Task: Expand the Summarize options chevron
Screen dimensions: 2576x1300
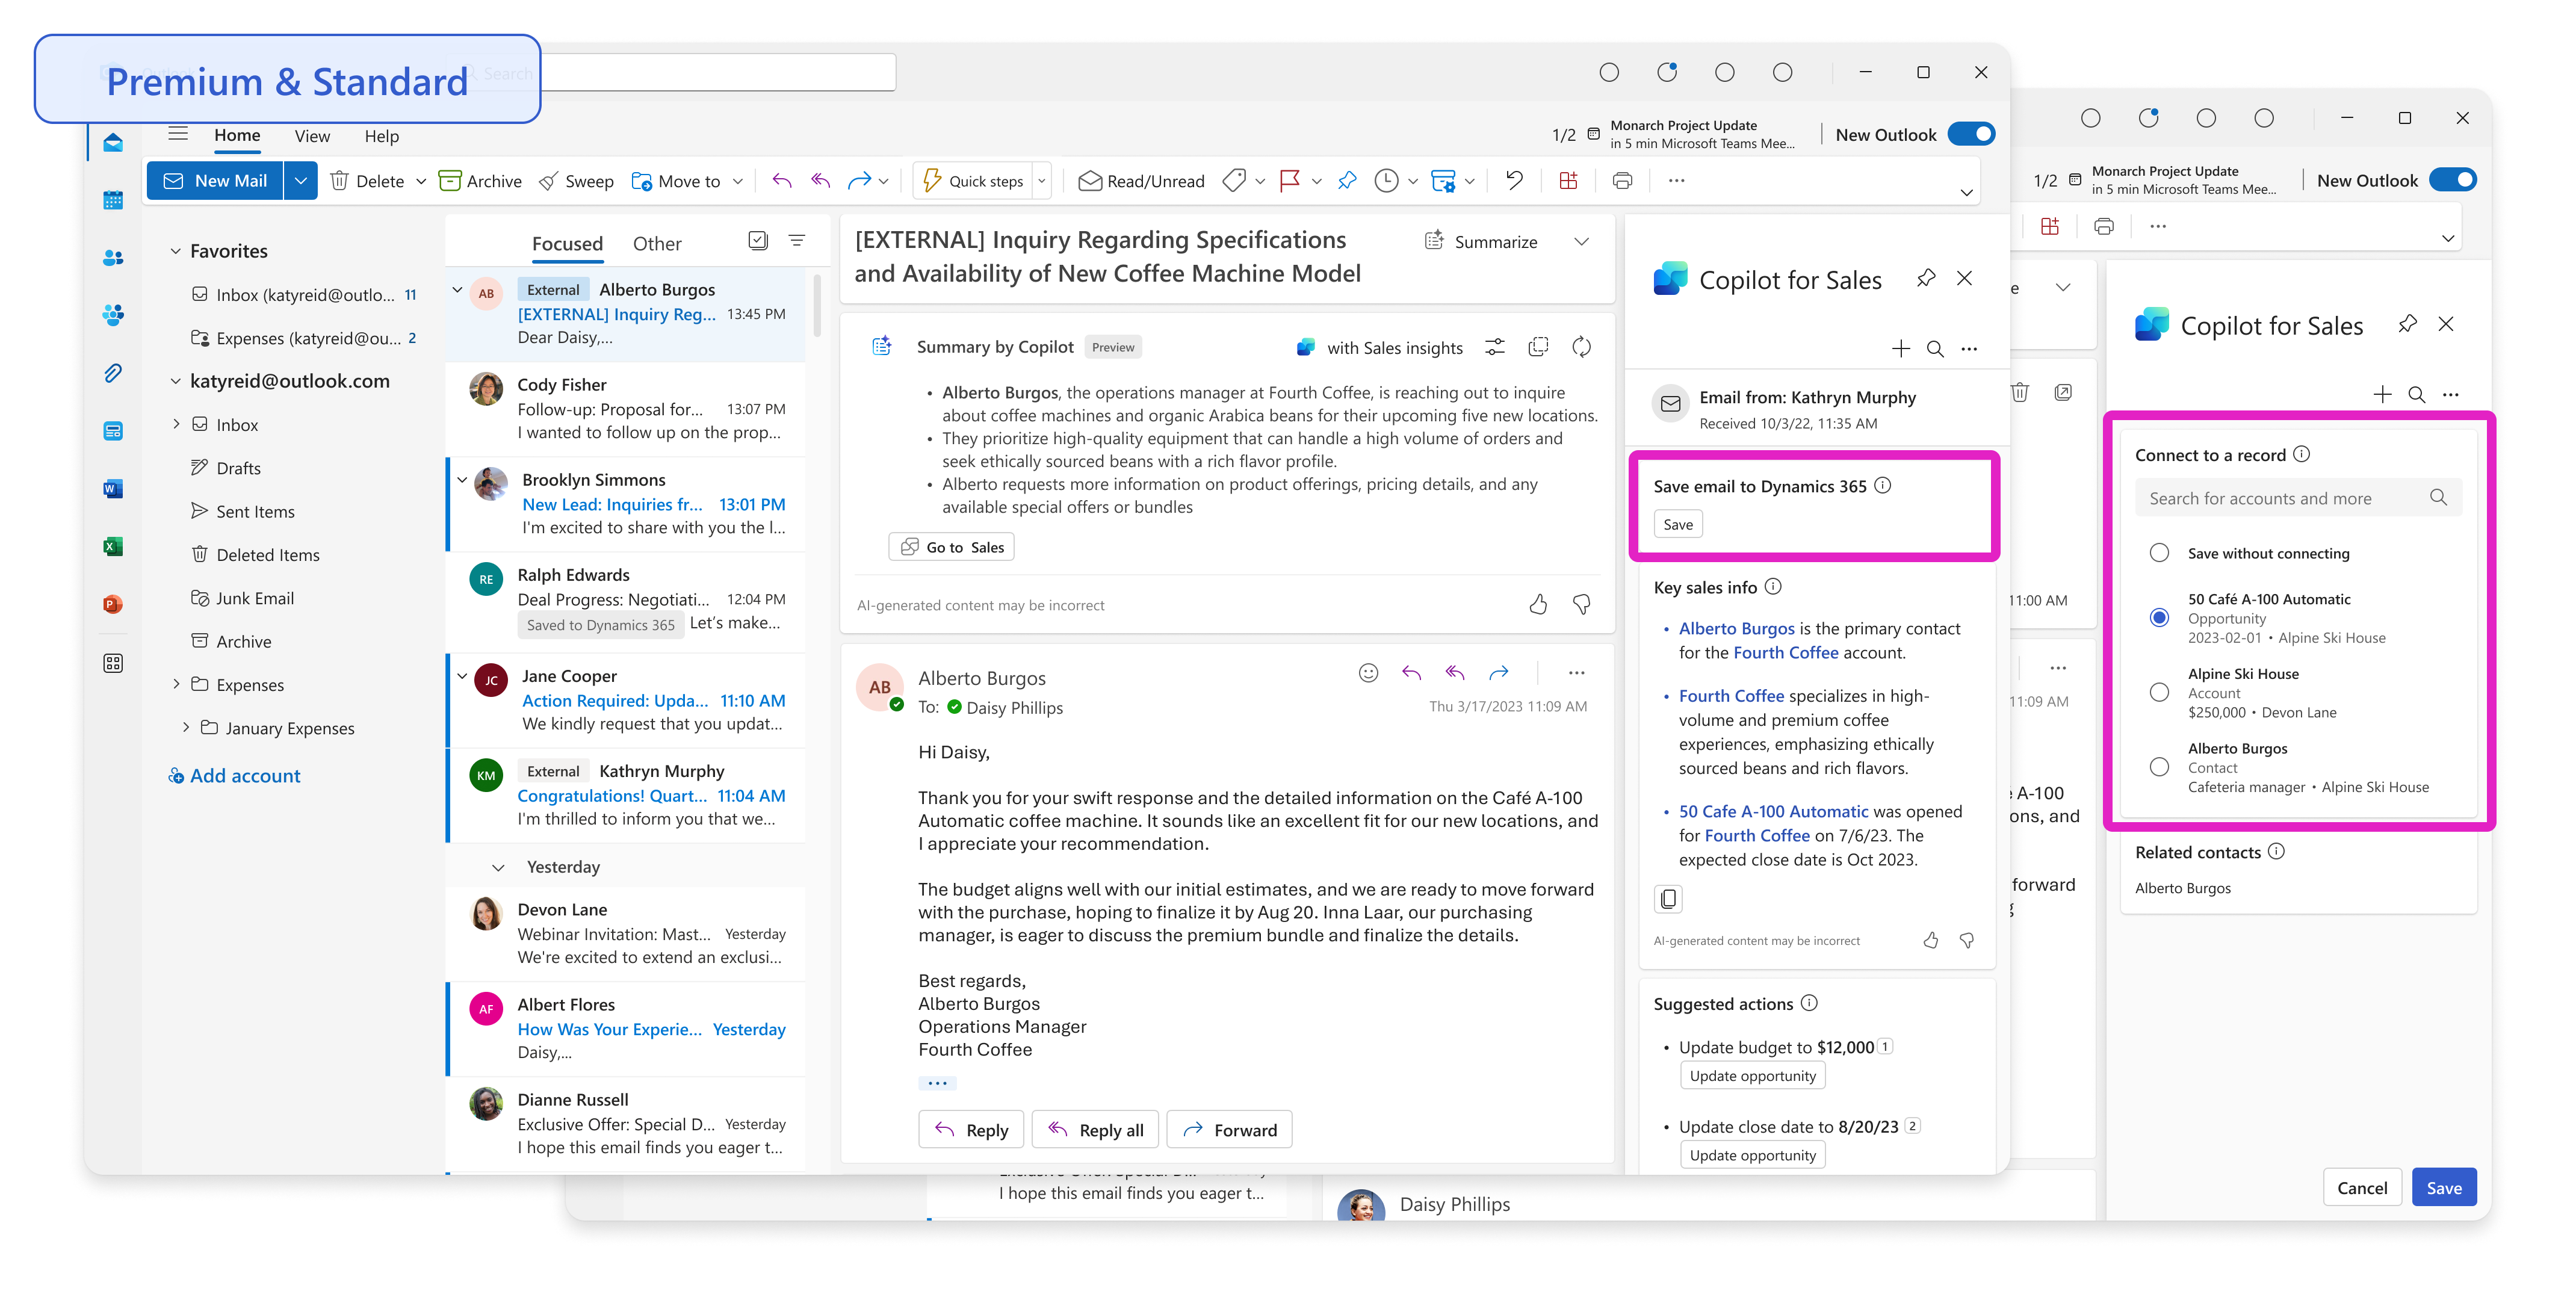Action: 1581,241
